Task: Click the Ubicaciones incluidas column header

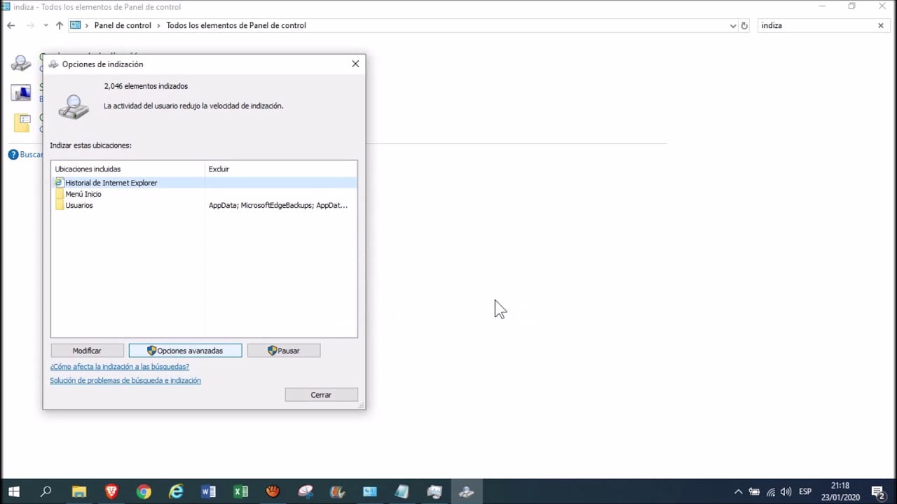Action: pyautogui.click(x=128, y=169)
